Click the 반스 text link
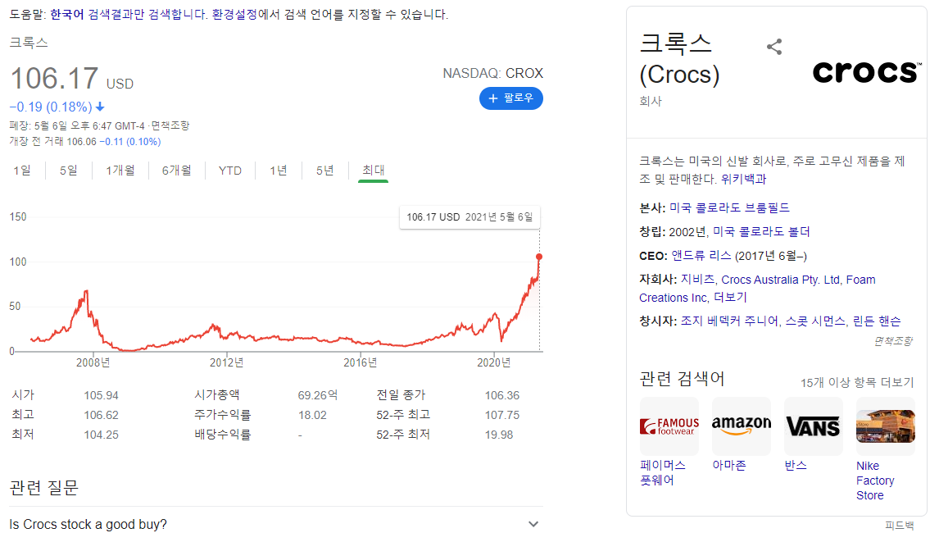 pyautogui.click(x=796, y=466)
